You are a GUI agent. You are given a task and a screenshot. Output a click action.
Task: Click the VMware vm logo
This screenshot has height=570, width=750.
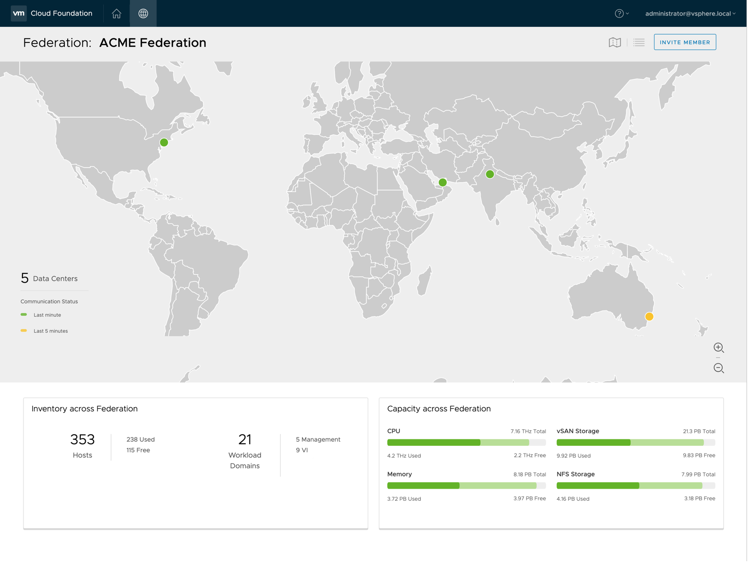[19, 13]
